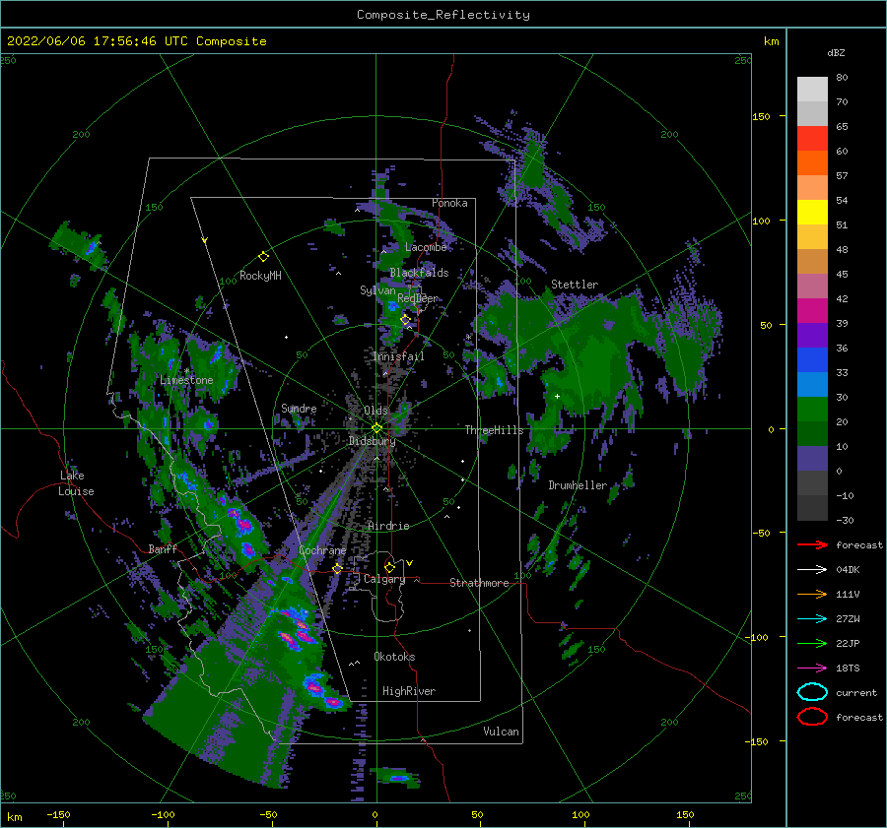Image resolution: width=887 pixels, height=828 pixels.
Task: Click the Airdrie city label
Action: pos(388,526)
